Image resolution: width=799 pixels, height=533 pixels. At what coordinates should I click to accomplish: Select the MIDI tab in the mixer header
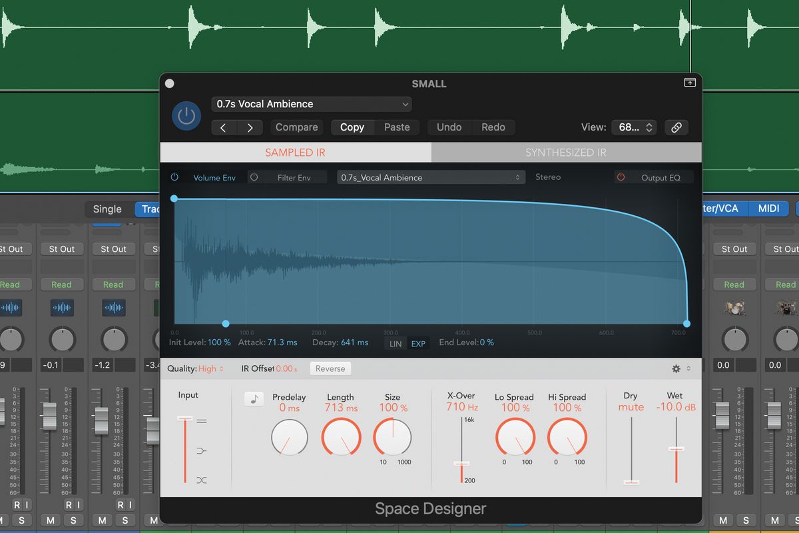769,208
